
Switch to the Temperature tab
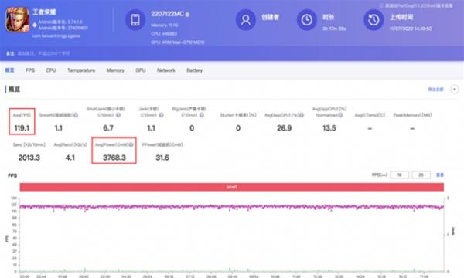pyautogui.click(x=81, y=70)
